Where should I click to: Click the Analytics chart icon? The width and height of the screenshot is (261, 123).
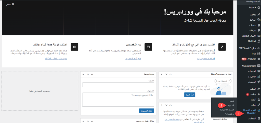coord(259,59)
